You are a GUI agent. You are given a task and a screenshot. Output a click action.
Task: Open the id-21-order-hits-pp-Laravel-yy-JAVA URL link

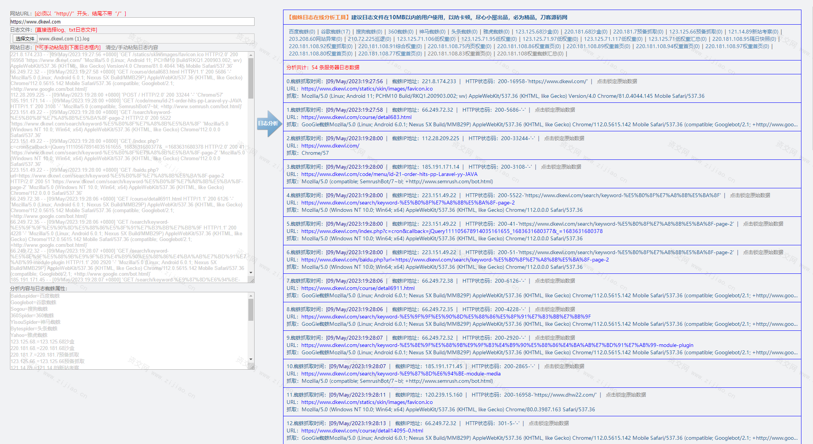point(389,174)
